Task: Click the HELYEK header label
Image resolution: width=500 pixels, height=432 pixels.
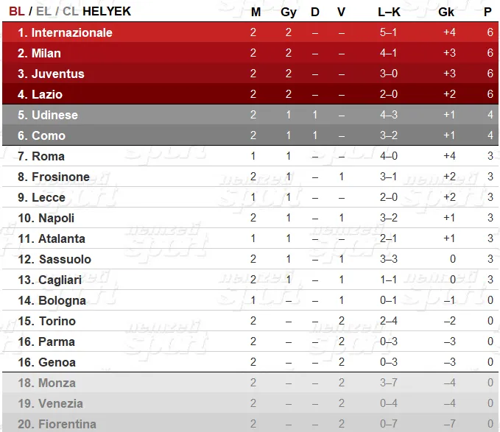Action: (107, 11)
